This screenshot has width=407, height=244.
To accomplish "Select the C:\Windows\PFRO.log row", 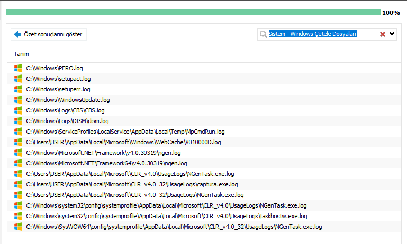I will (204, 68).
